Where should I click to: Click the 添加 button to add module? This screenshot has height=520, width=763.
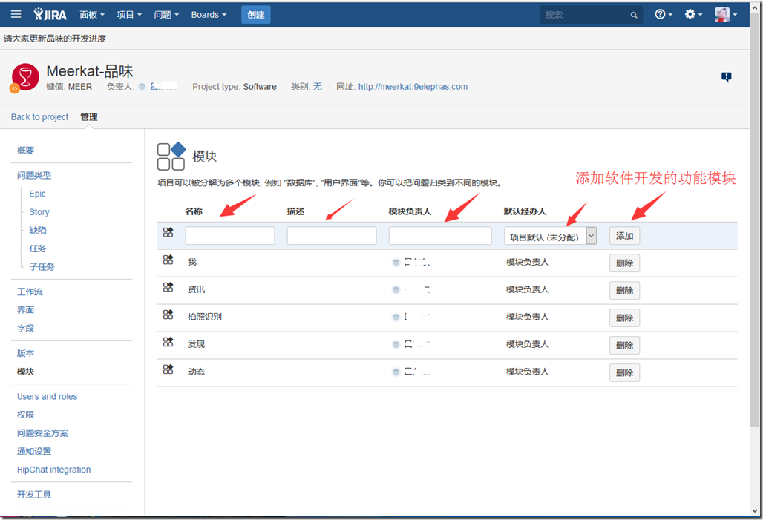pos(624,236)
